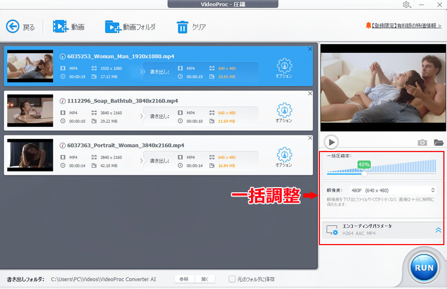The image size is (447, 289).
Task: Adjust the batch compression ratio slider
Action: (364, 174)
